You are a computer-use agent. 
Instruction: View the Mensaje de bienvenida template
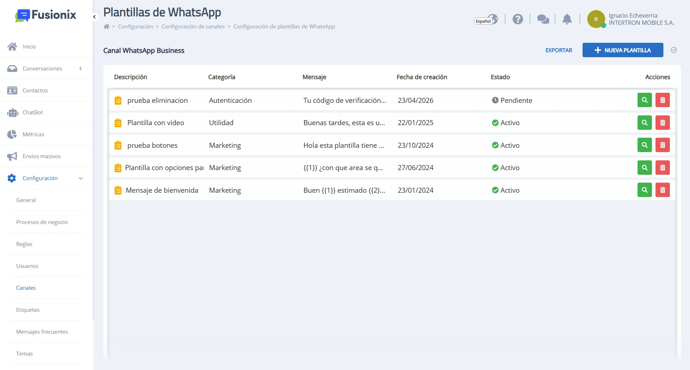(645, 190)
